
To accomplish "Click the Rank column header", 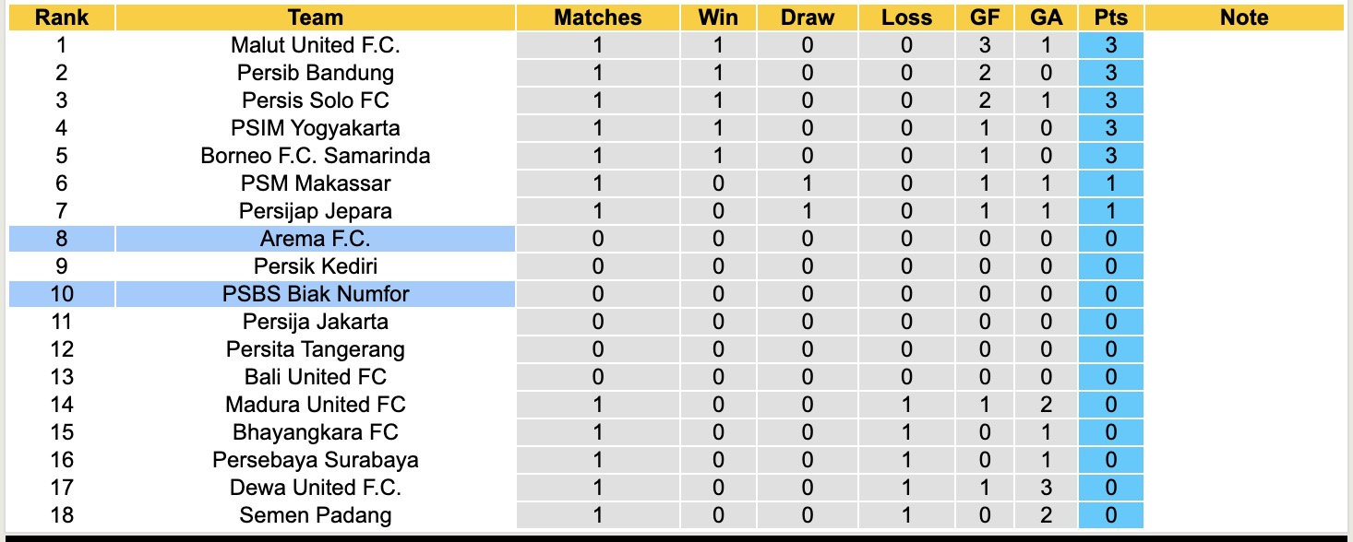I will [62, 18].
